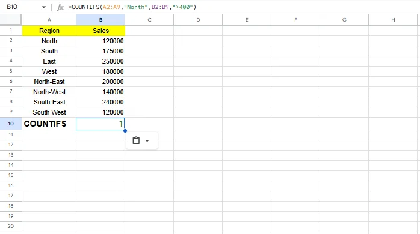Click the select-all corner box
This screenshot has height=234, width=420.
11,20
